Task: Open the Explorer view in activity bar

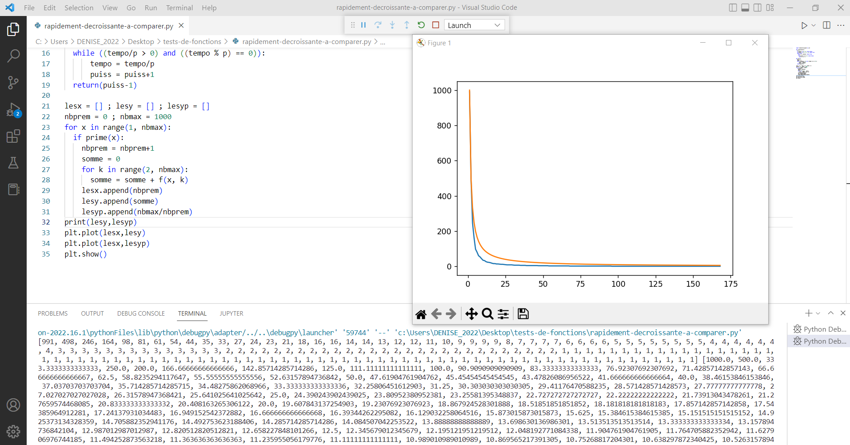Action: coord(13,29)
